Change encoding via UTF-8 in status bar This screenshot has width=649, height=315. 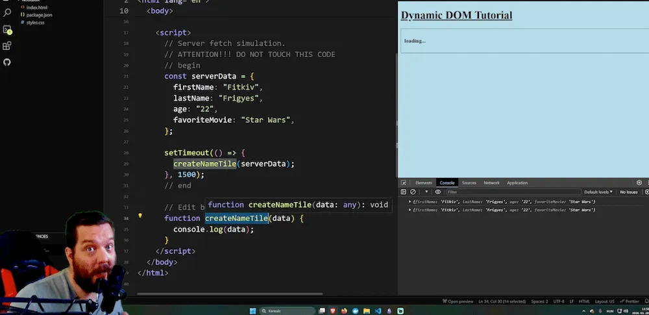click(559, 301)
